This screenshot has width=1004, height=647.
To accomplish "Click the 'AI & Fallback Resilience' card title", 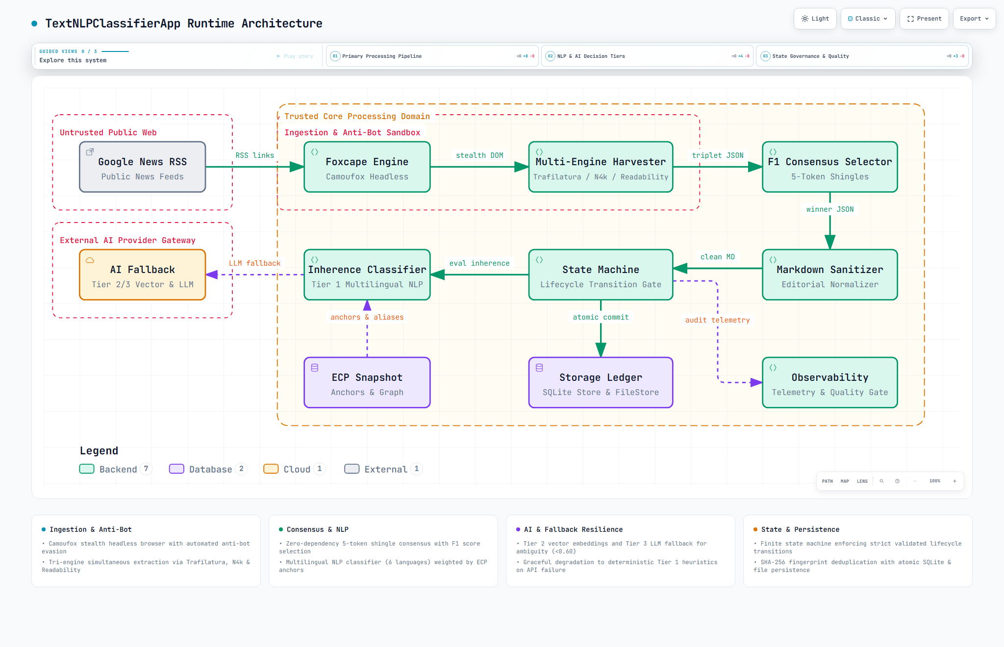I will tap(573, 529).
